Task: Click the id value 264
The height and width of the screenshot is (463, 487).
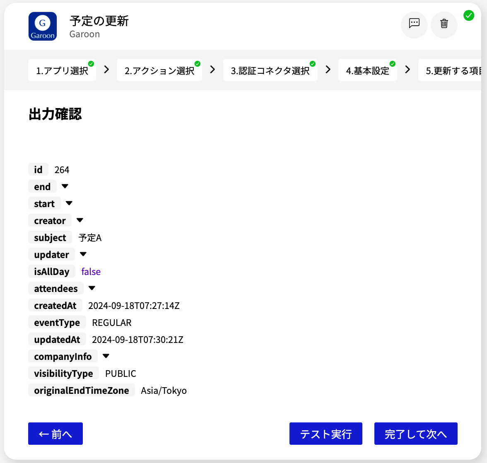Action: pyautogui.click(x=62, y=170)
